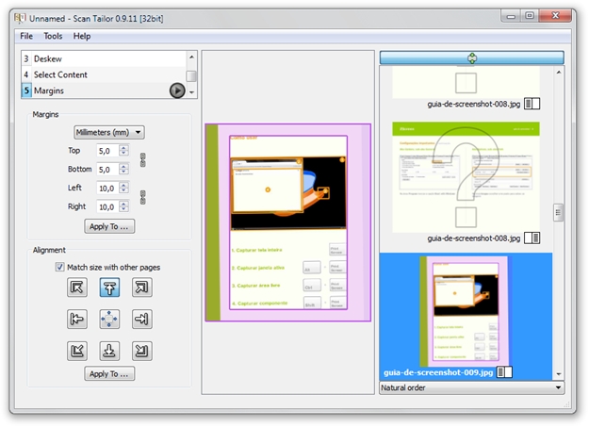The width and height of the screenshot is (589, 427).
Task: Select the Deskew stage
Action: click(104, 58)
